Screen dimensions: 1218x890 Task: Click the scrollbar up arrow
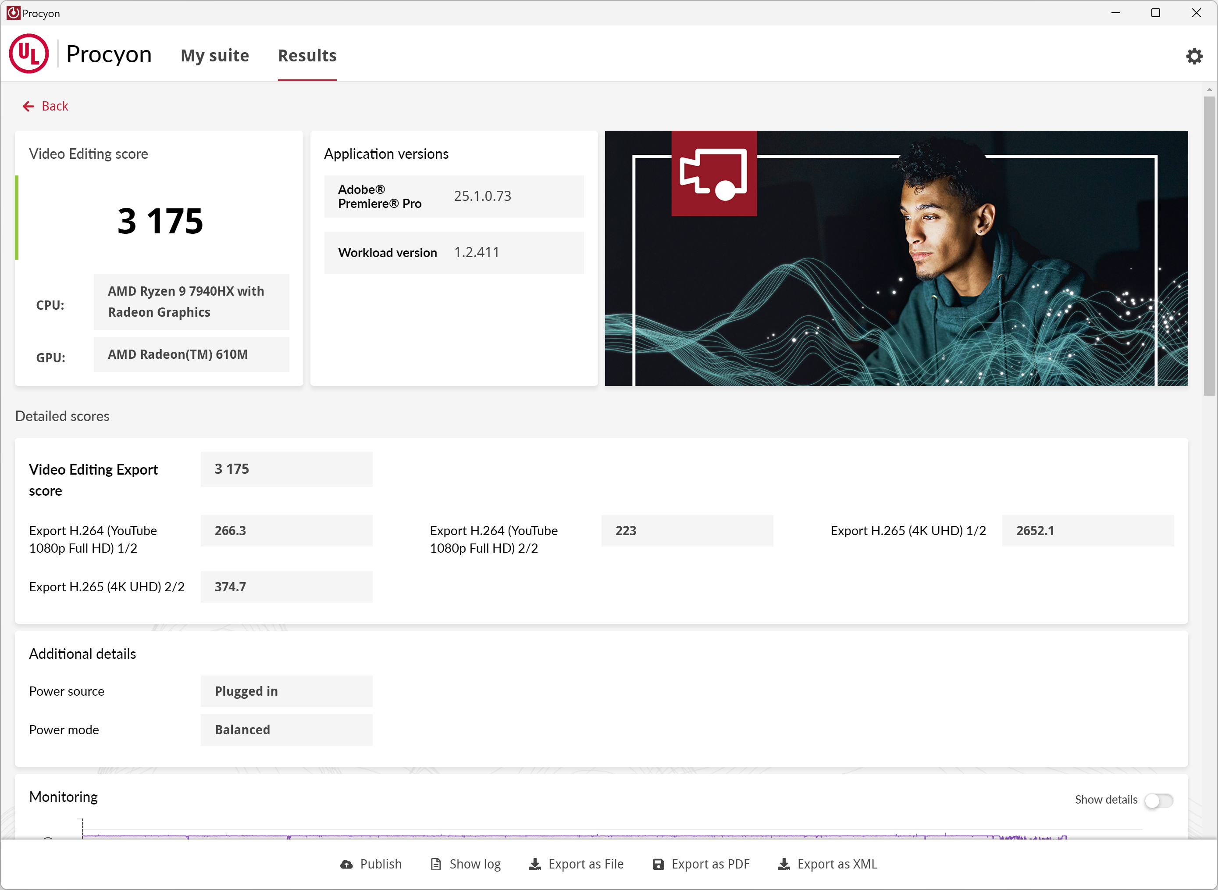1209,89
